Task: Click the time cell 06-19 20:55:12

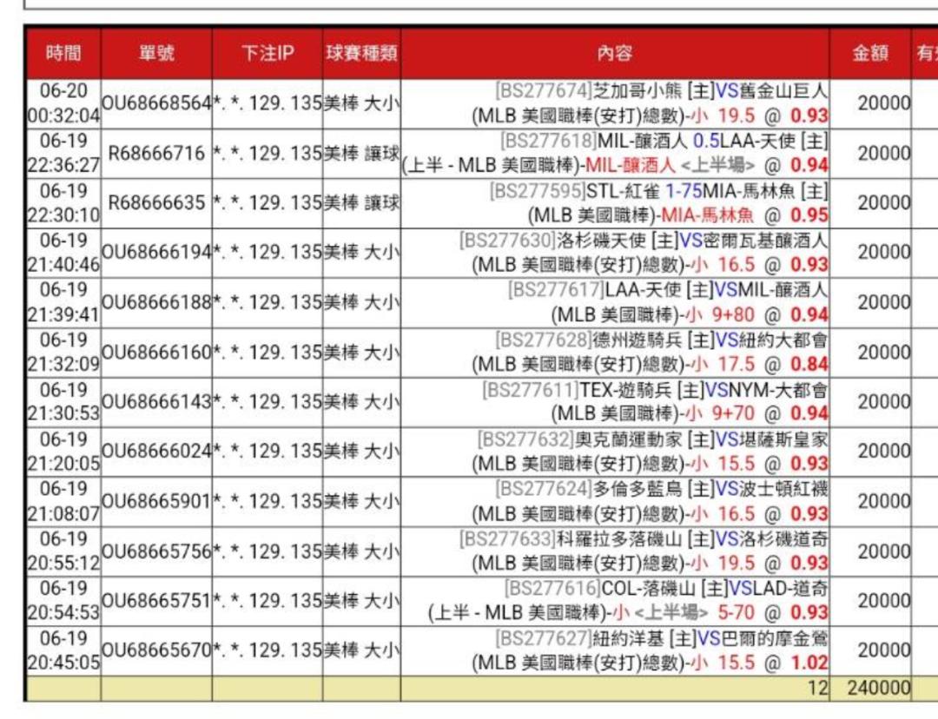Action: pyautogui.click(x=63, y=551)
